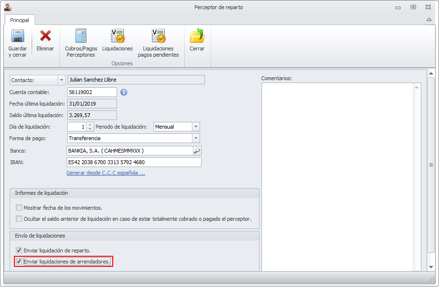Image resolution: width=439 pixels, height=287 pixels.
Task: Check Ocultar el saldo anterior de liquidación
Action: 19,219
